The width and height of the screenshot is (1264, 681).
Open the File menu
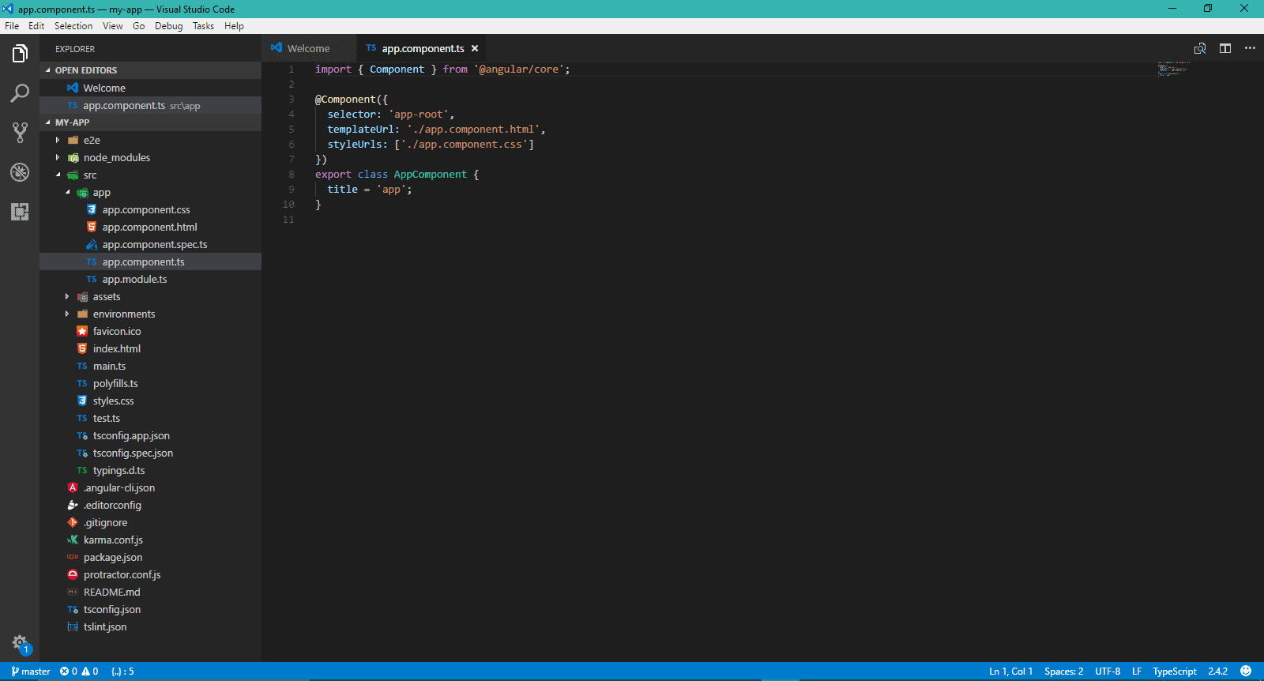tap(12, 26)
